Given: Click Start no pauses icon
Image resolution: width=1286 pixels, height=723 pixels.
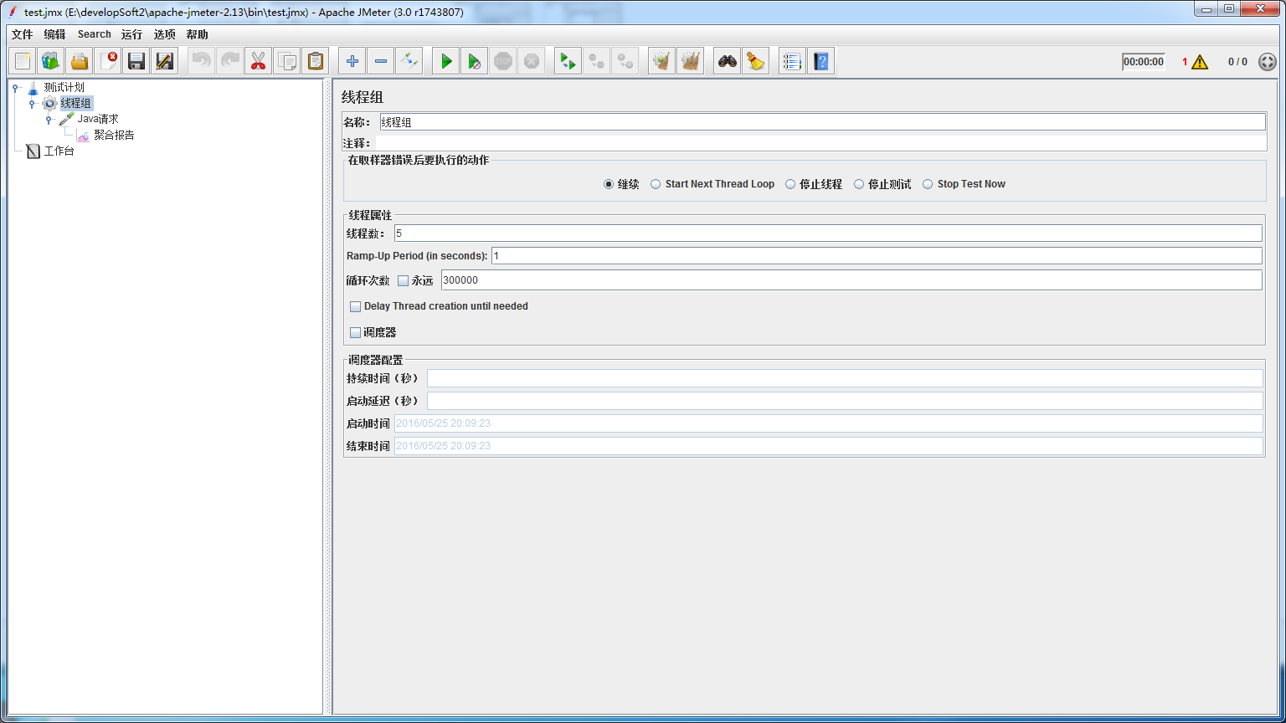Looking at the screenshot, I should pyautogui.click(x=475, y=61).
